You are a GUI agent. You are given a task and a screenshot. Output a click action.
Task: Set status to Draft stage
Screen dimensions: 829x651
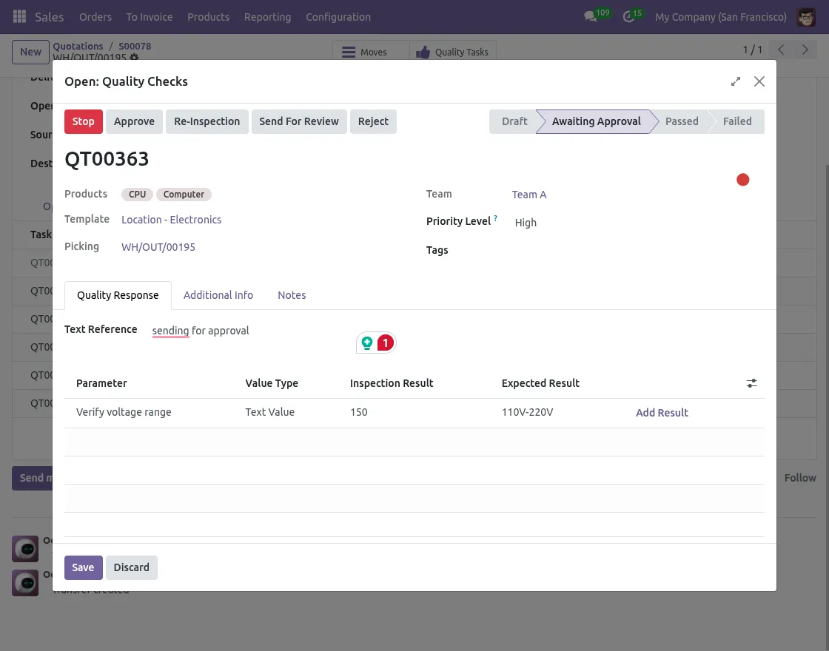[x=514, y=121]
